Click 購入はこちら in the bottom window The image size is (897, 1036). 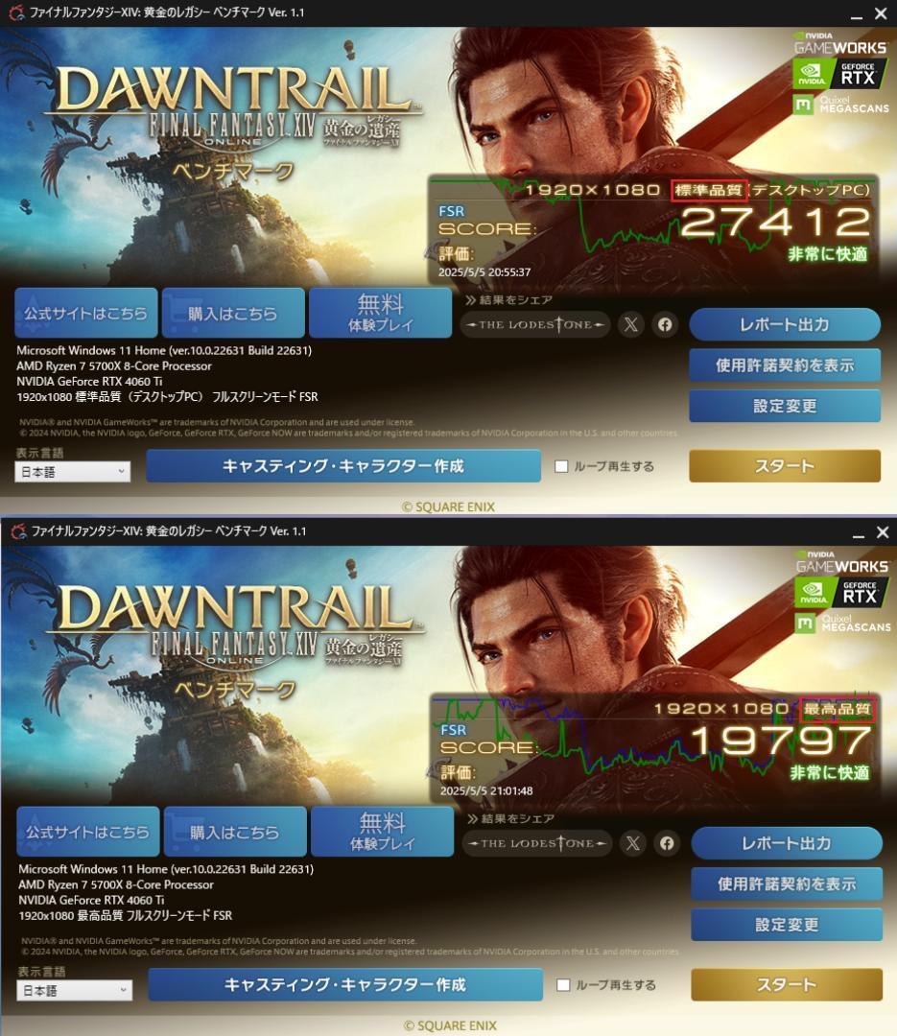point(235,831)
